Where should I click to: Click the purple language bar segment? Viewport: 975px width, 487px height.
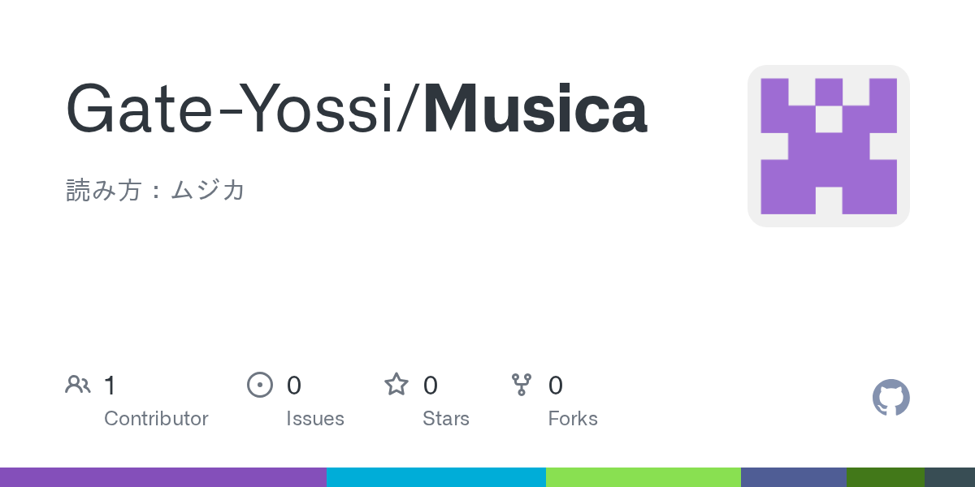pyautogui.click(x=162, y=477)
